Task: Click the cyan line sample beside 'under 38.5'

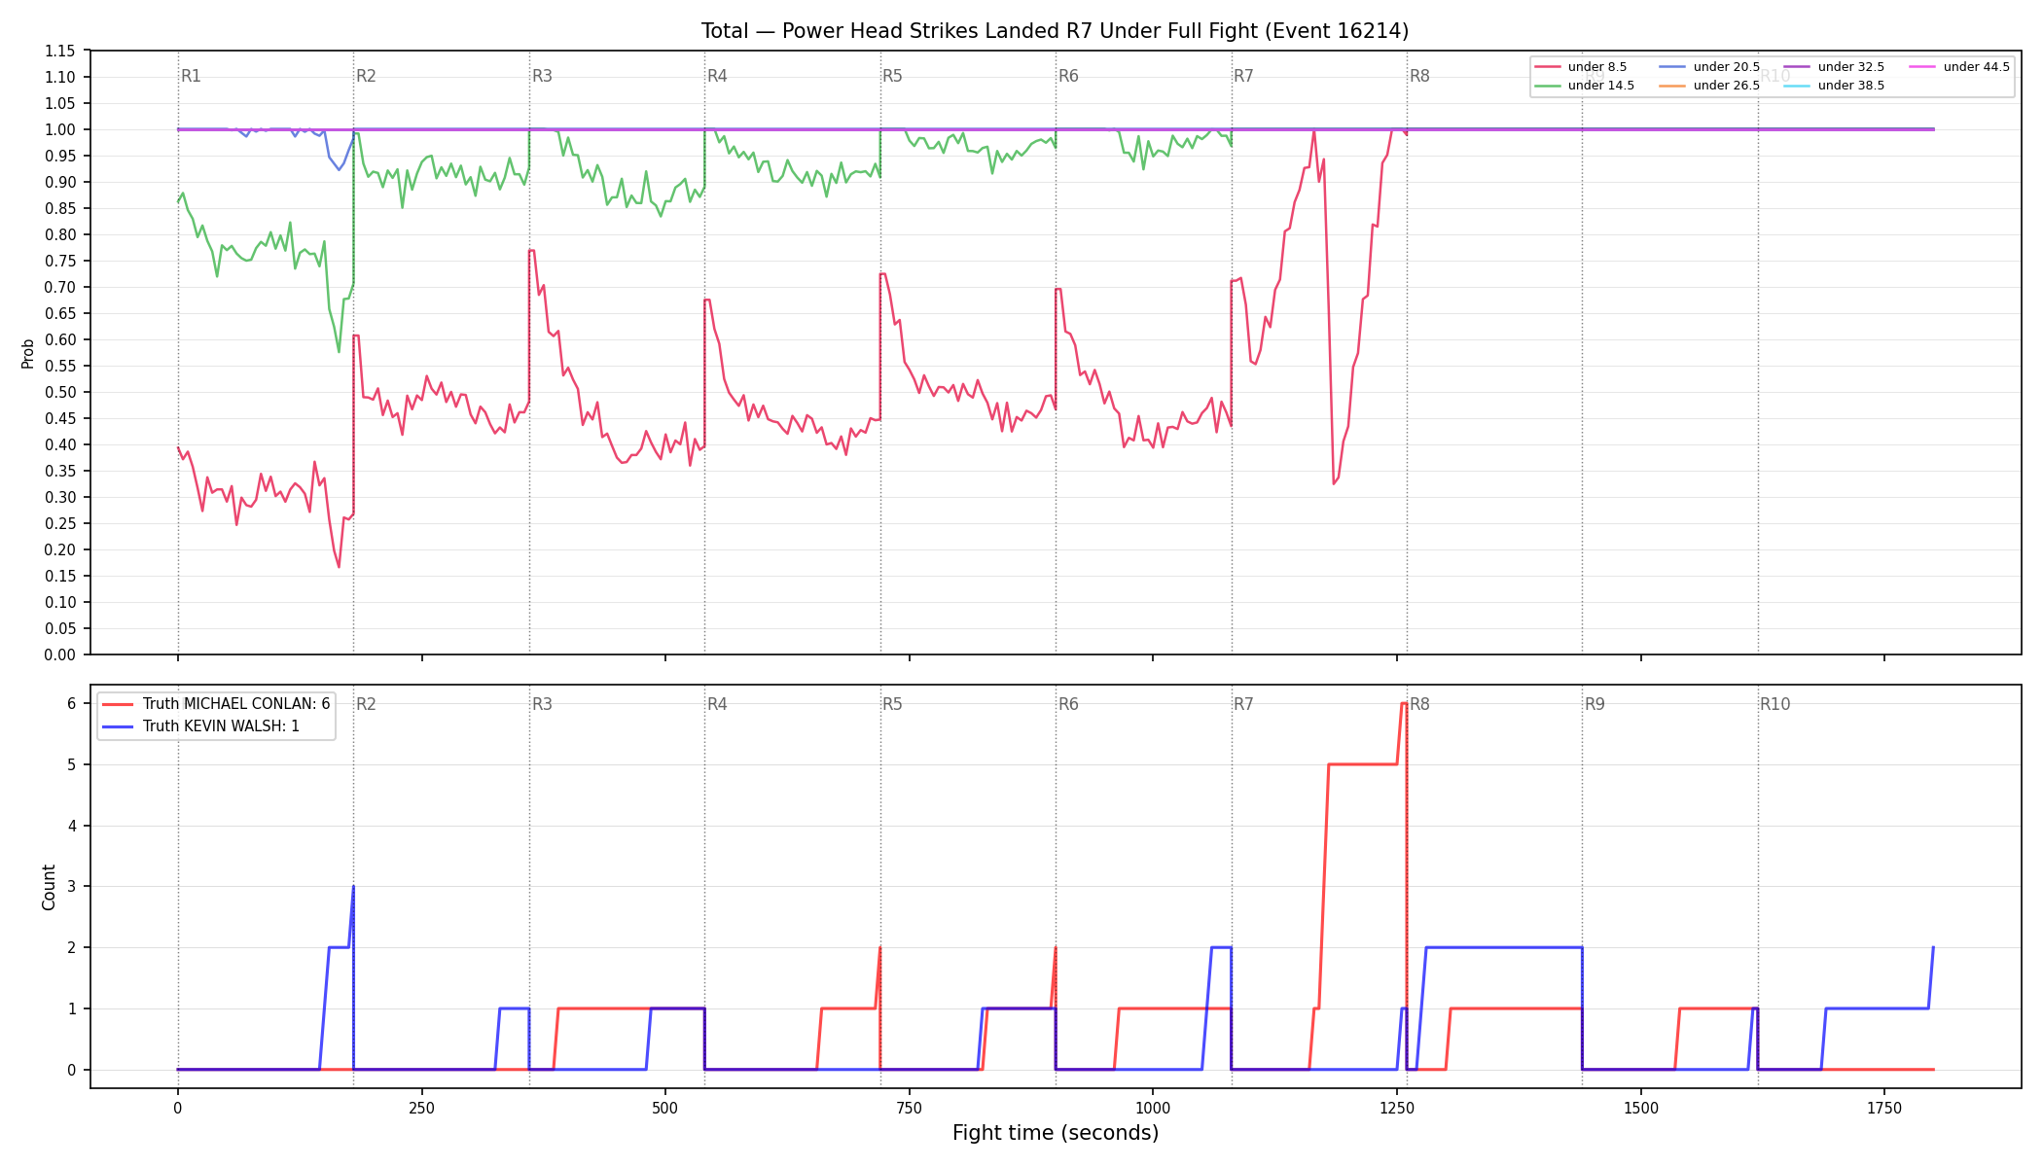Action: coord(1798,86)
